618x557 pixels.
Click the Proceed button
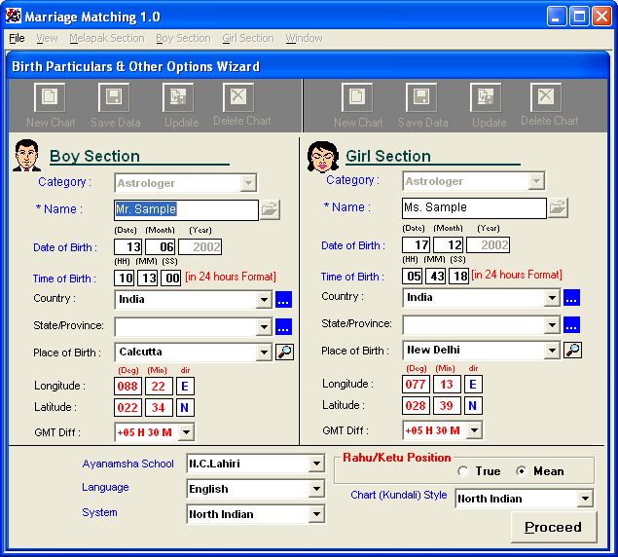point(553,527)
